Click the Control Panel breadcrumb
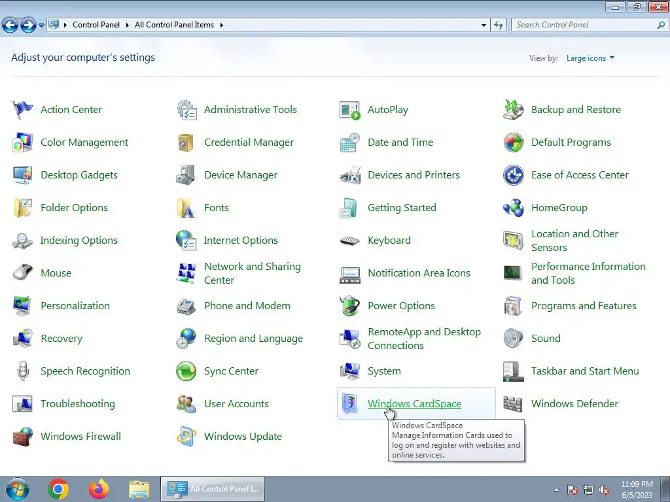This screenshot has width=670, height=502. point(96,25)
